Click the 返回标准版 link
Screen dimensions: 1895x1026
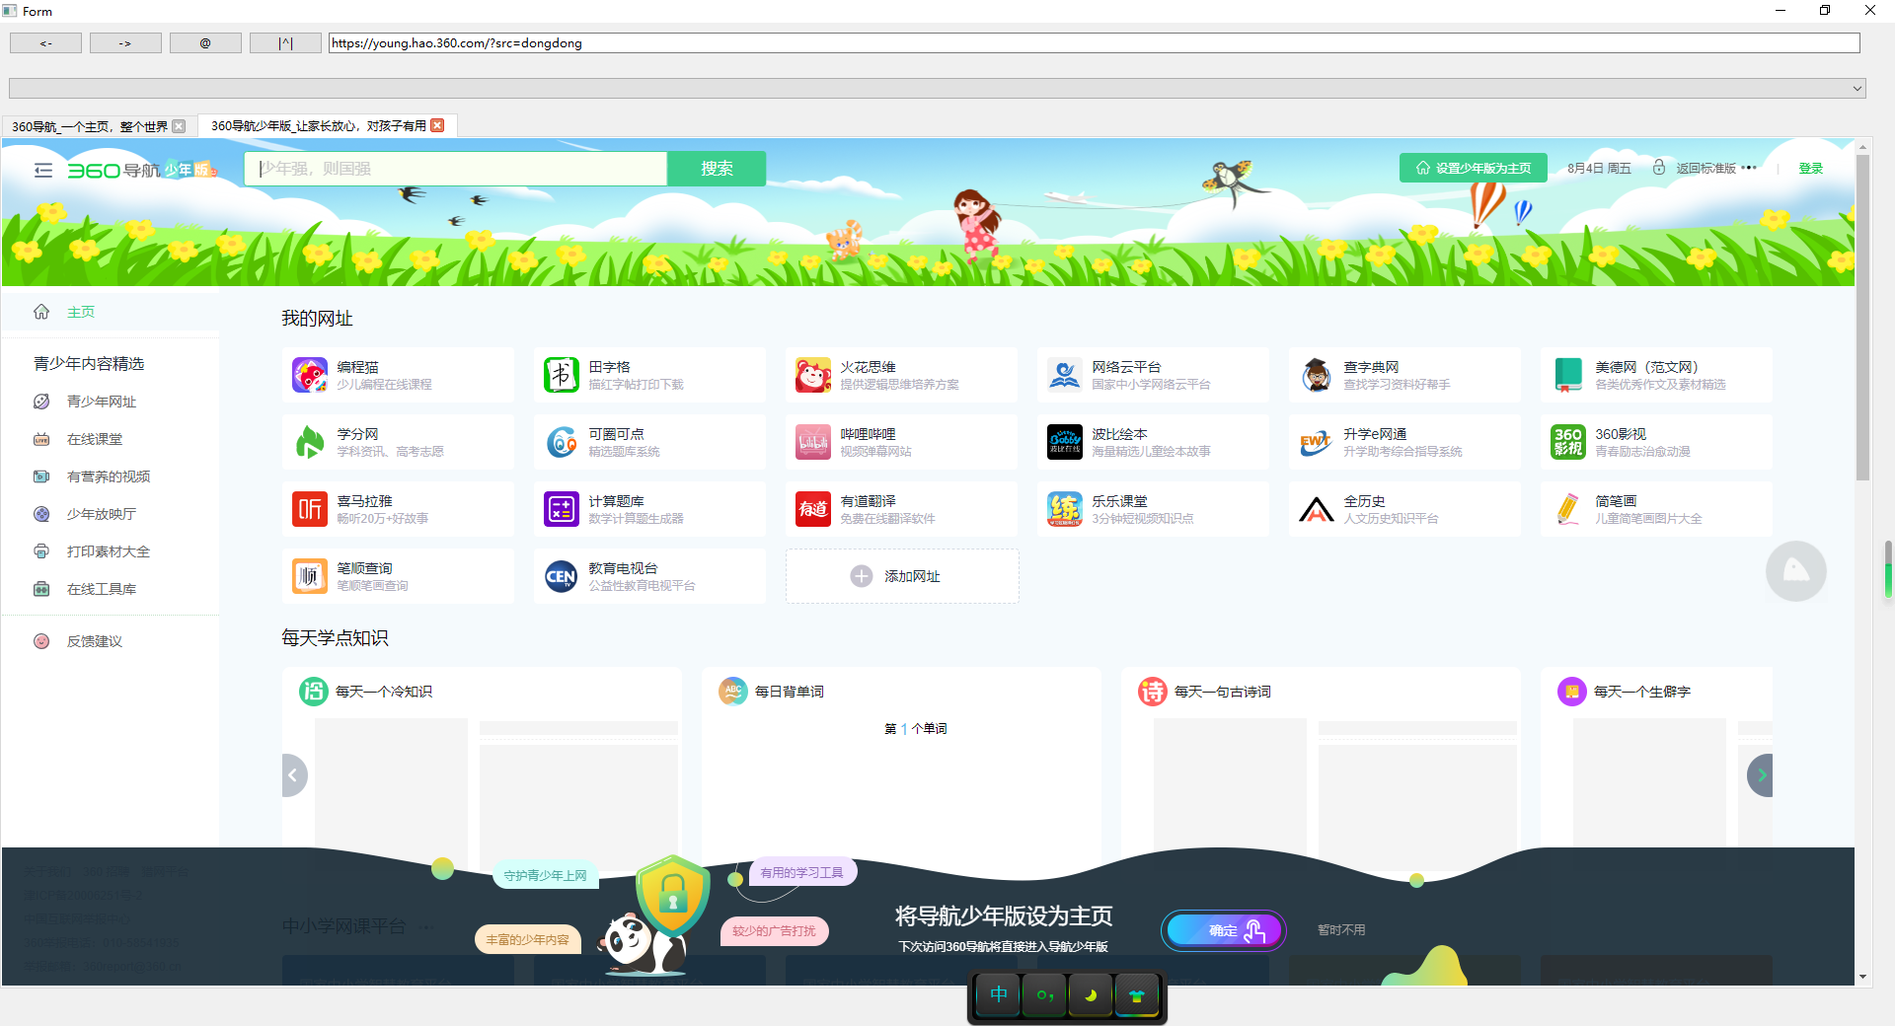(x=1705, y=168)
